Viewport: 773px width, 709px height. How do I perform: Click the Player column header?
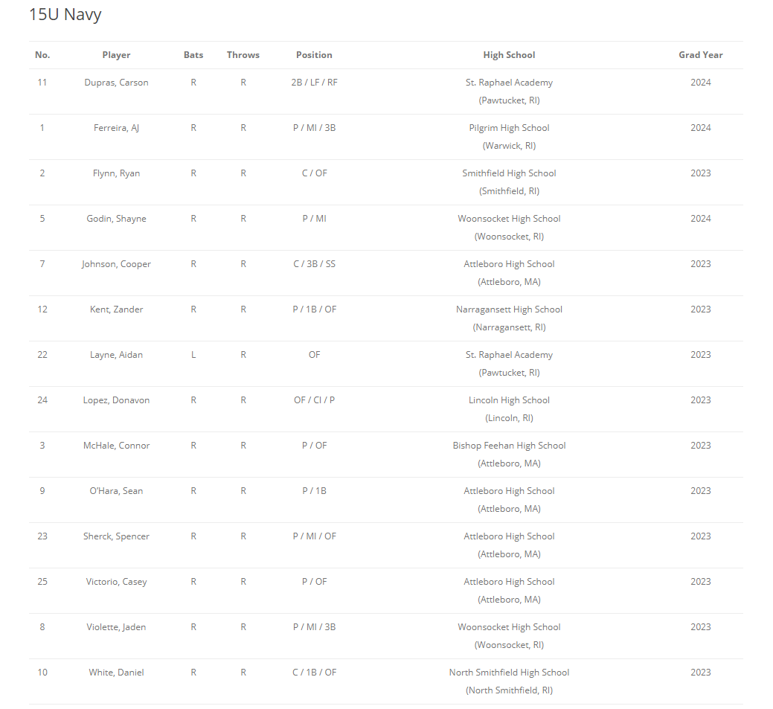coord(116,55)
